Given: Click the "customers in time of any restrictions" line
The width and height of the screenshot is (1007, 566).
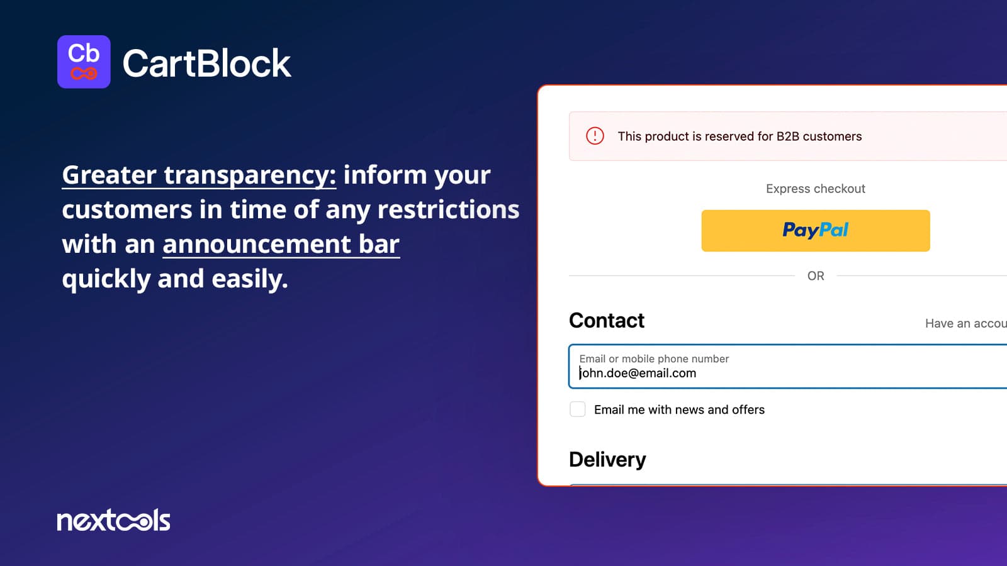Looking at the screenshot, I should [x=291, y=209].
